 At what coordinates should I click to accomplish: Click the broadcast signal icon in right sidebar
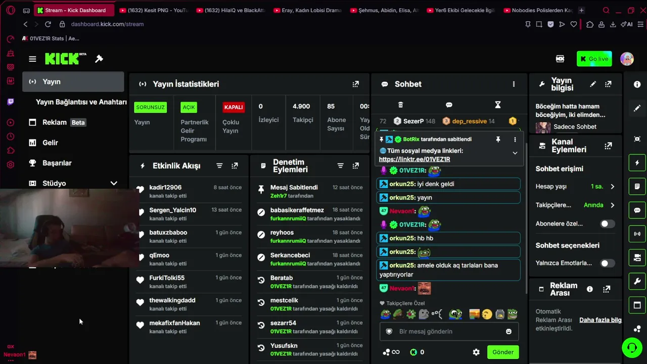pos(637,234)
